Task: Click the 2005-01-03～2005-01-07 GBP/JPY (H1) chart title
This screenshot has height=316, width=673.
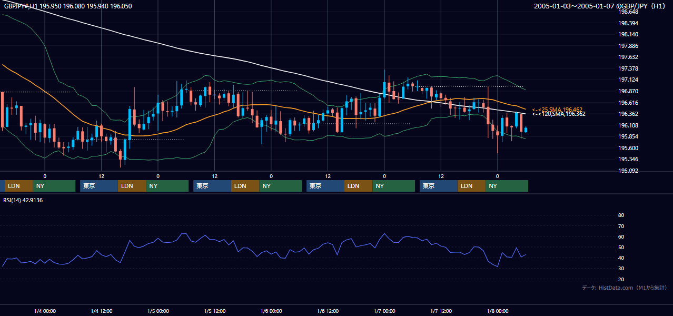Action: [599, 6]
